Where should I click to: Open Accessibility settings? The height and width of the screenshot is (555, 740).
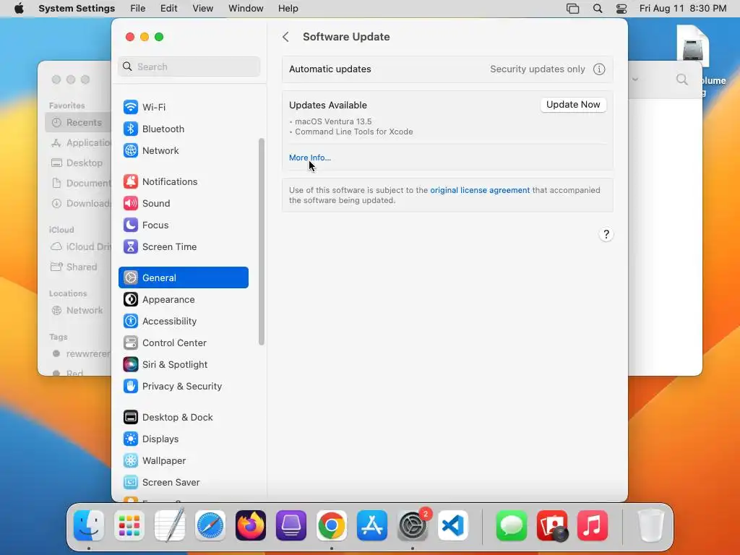point(183,322)
